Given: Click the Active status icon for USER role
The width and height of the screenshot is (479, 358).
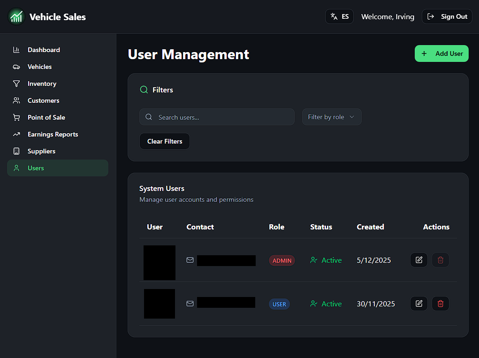Looking at the screenshot, I should (314, 304).
